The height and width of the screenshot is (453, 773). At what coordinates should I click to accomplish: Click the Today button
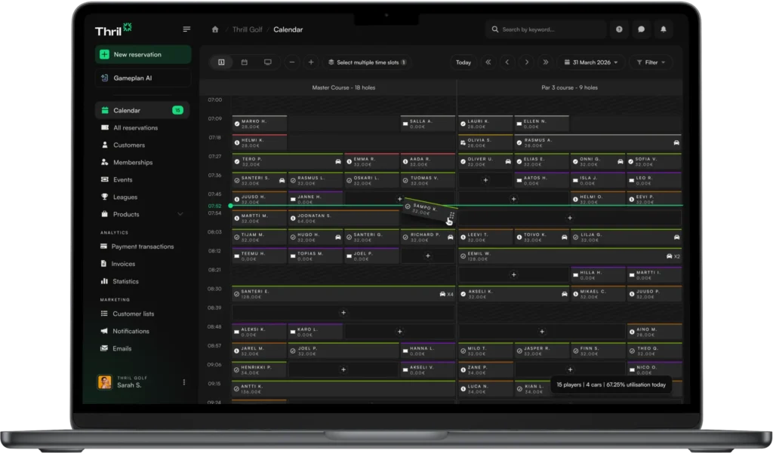click(x=463, y=63)
